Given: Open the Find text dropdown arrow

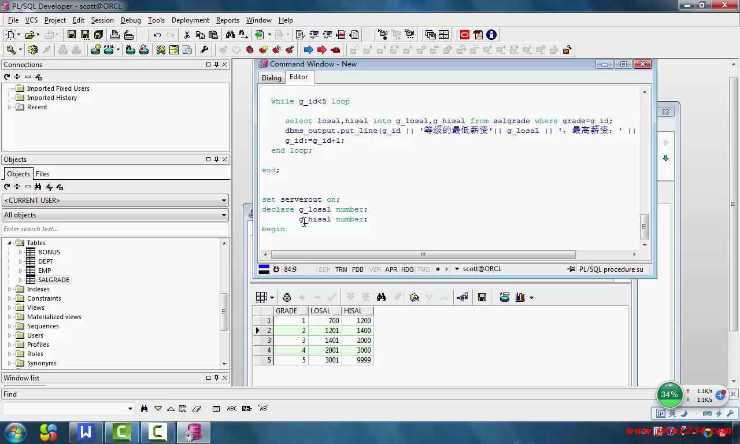Looking at the screenshot, I should coord(130,409).
